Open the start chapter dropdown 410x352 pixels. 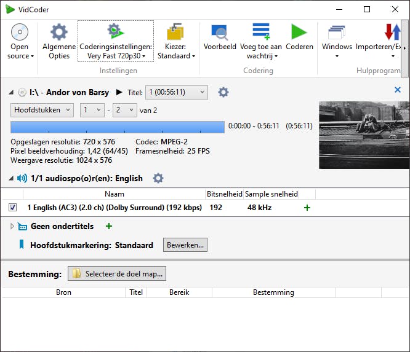[92, 110]
